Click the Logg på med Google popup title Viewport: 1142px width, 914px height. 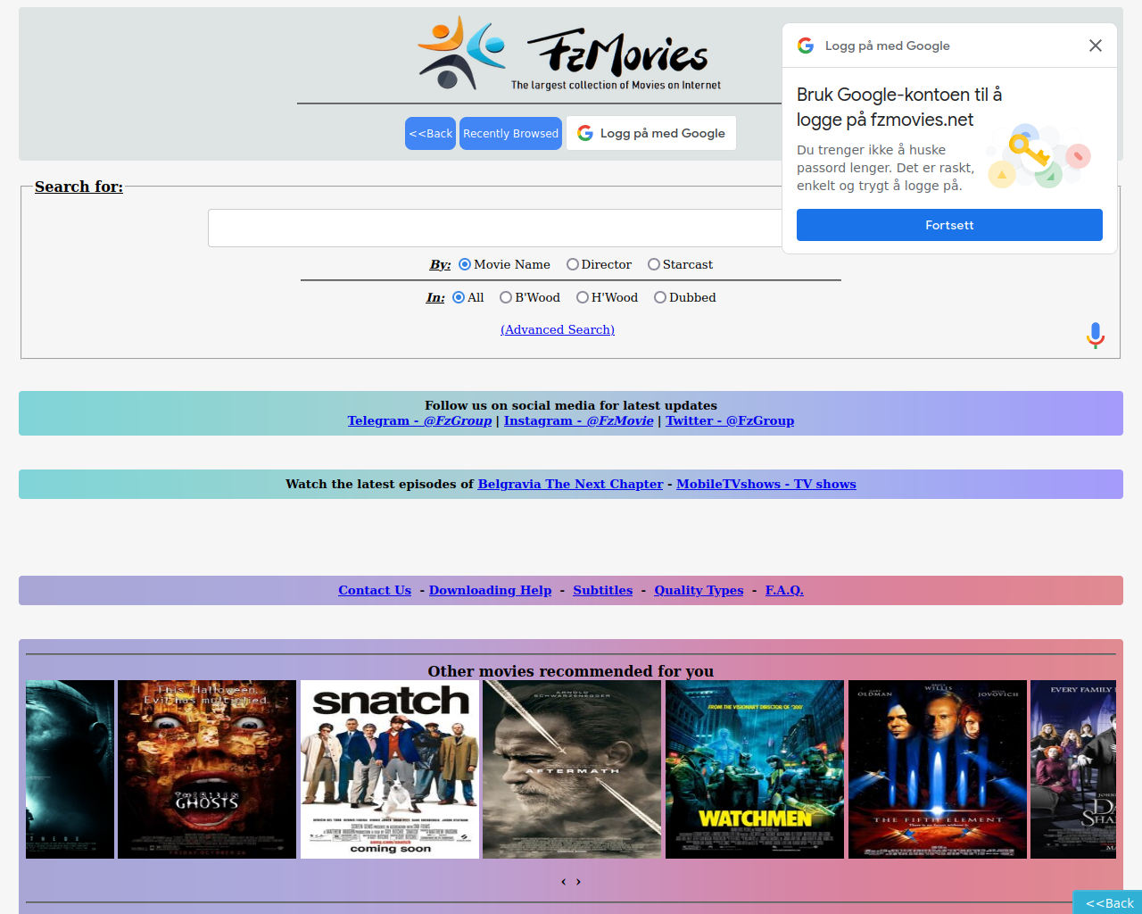[888, 46]
